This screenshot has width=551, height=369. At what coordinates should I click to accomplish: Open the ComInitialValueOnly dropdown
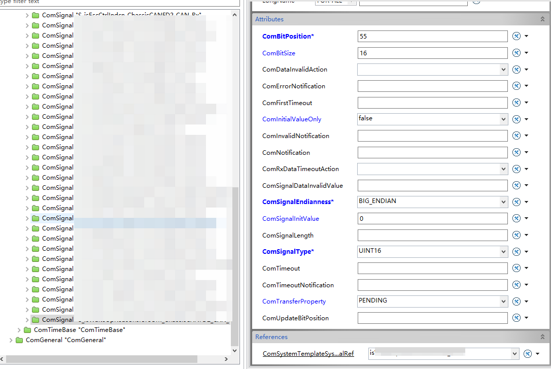pos(503,119)
